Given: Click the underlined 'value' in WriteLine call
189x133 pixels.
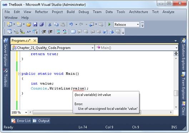Looking at the screenshot, I should pyautogui.click(x=78, y=88).
